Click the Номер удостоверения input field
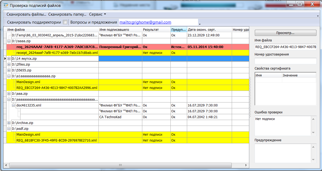 click(x=285, y=61)
